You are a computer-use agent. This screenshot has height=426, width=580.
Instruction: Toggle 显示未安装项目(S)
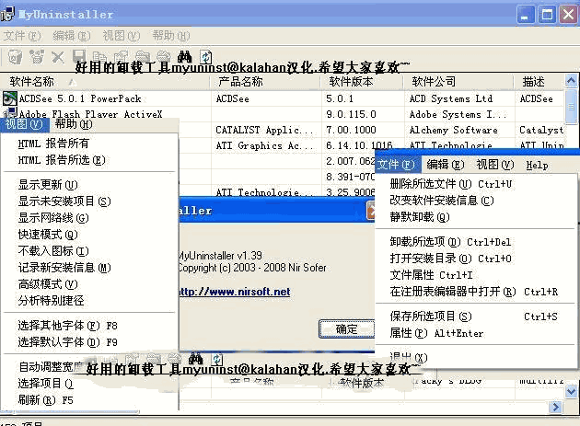64,201
